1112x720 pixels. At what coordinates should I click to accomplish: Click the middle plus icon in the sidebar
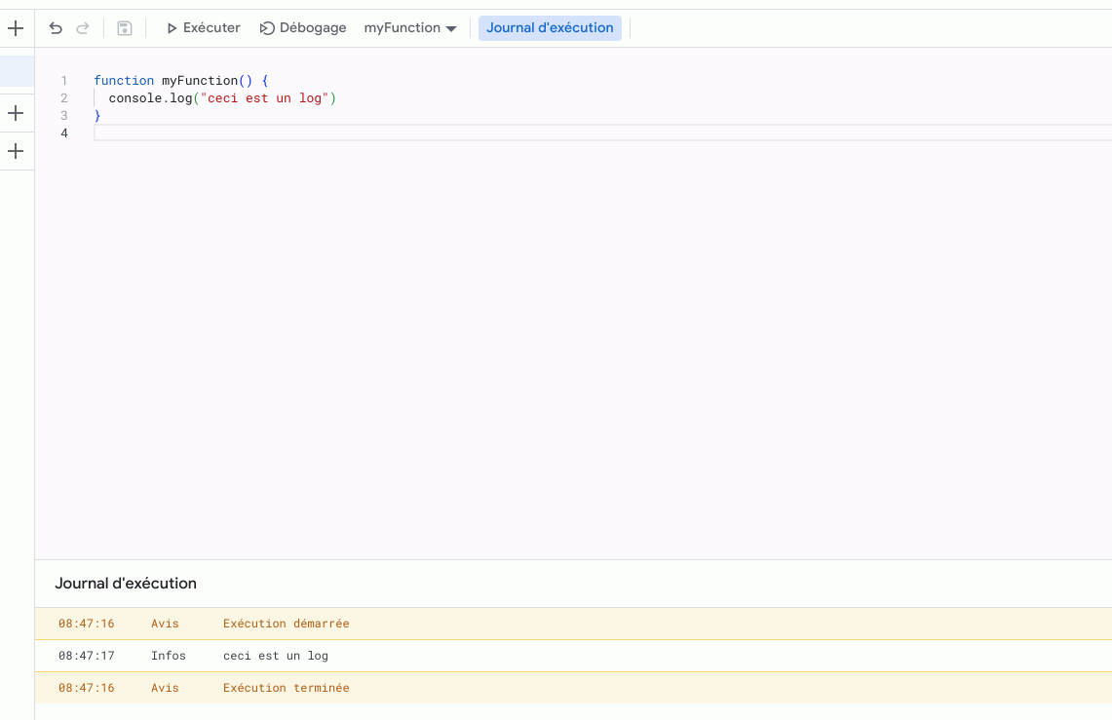(x=16, y=114)
